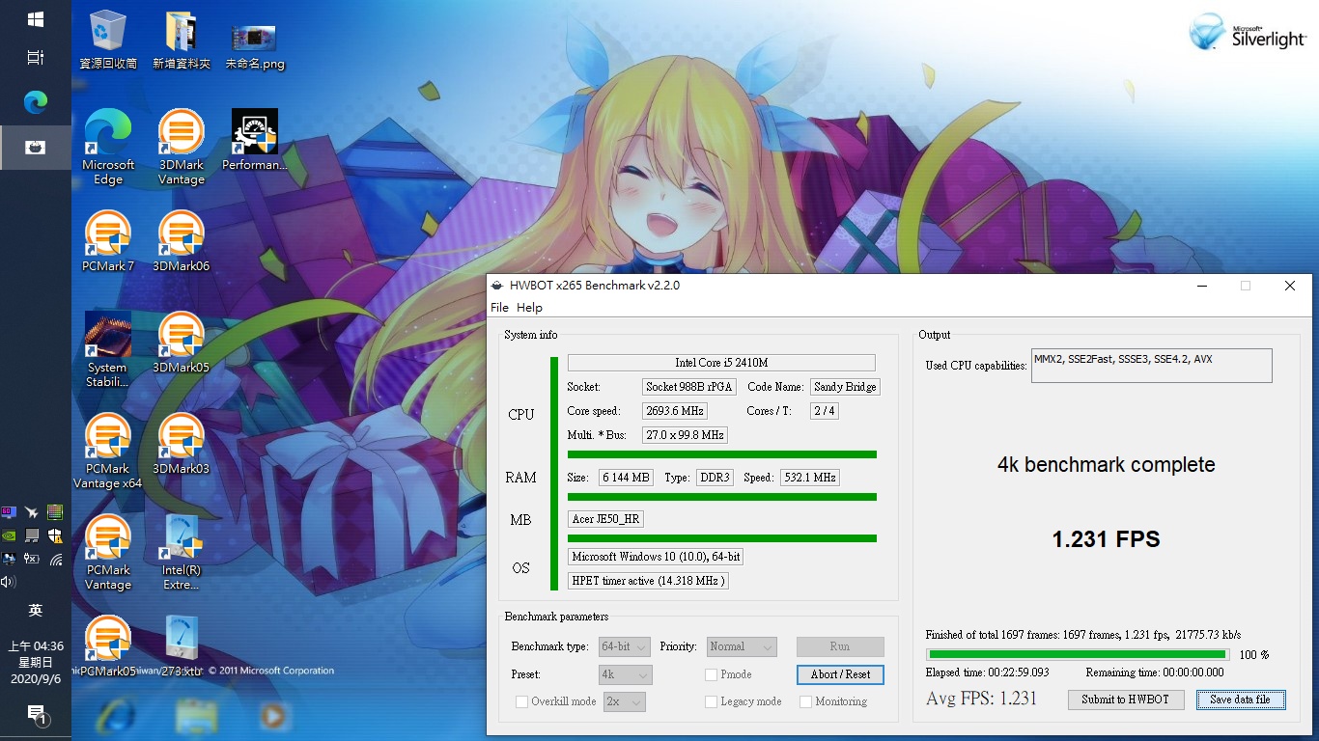The height and width of the screenshot is (741, 1319).
Task: Click the 2693.6 MHz core speed value
Action: (675, 411)
